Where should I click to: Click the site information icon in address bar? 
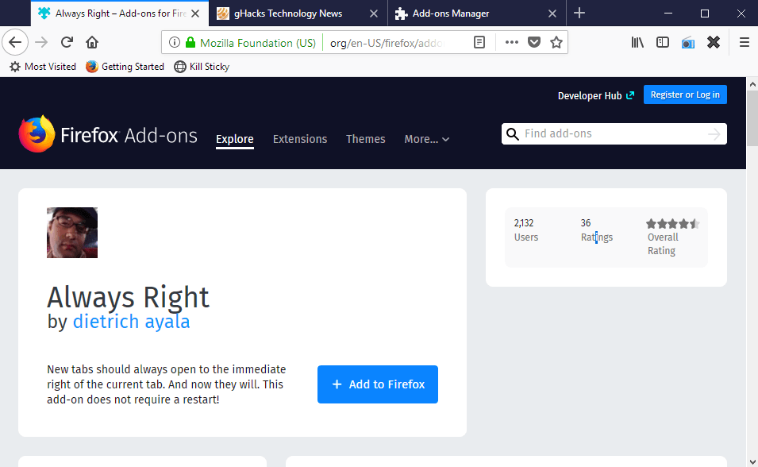pos(174,41)
